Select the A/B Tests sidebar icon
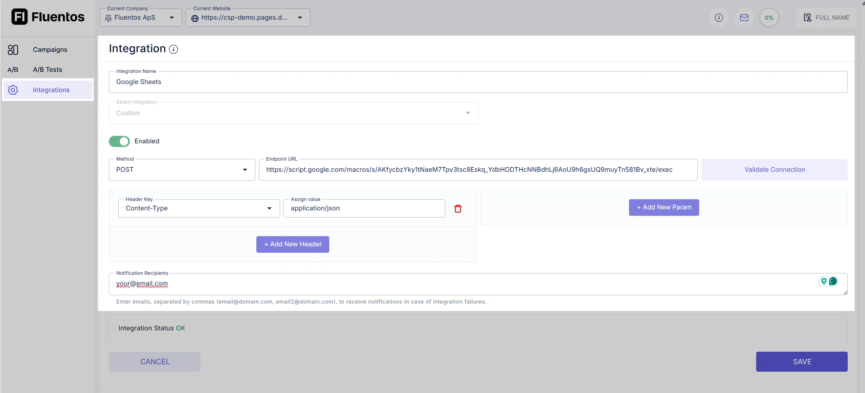The height and width of the screenshot is (393, 865). click(13, 69)
